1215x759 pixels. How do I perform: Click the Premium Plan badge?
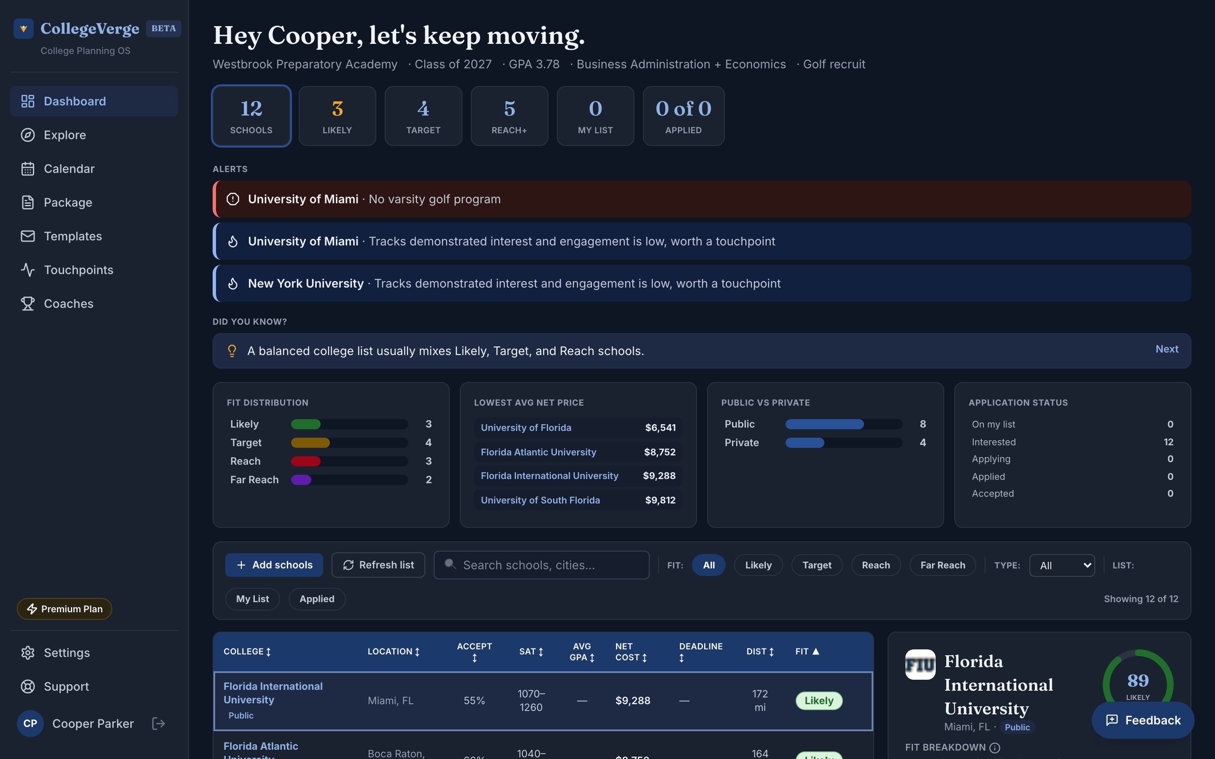tap(64, 609)
